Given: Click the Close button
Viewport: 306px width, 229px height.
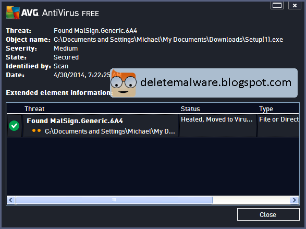Looking at the screenshot, I should pyautogui.click(x=268, y=214).
